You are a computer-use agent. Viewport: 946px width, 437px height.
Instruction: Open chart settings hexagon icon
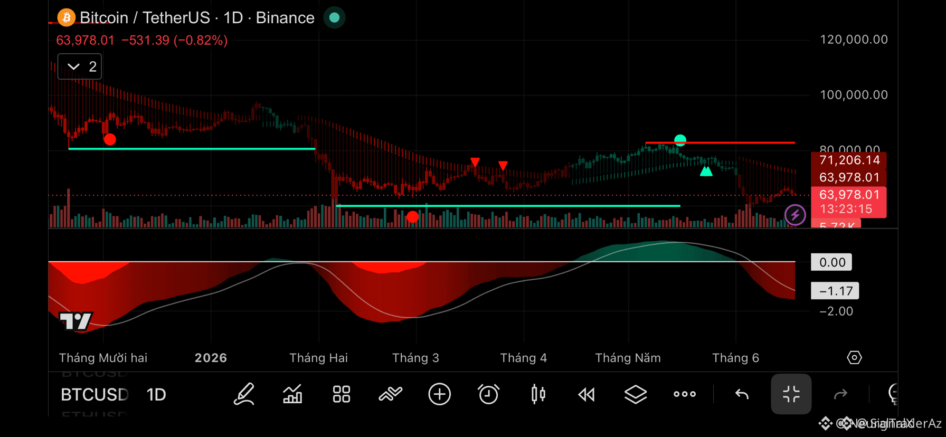click(x=854, y=358)
